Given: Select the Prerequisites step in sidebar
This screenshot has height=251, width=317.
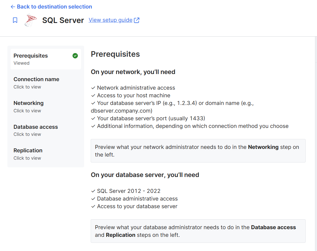Looking at the screenshot, I should [x=46, y=59].
